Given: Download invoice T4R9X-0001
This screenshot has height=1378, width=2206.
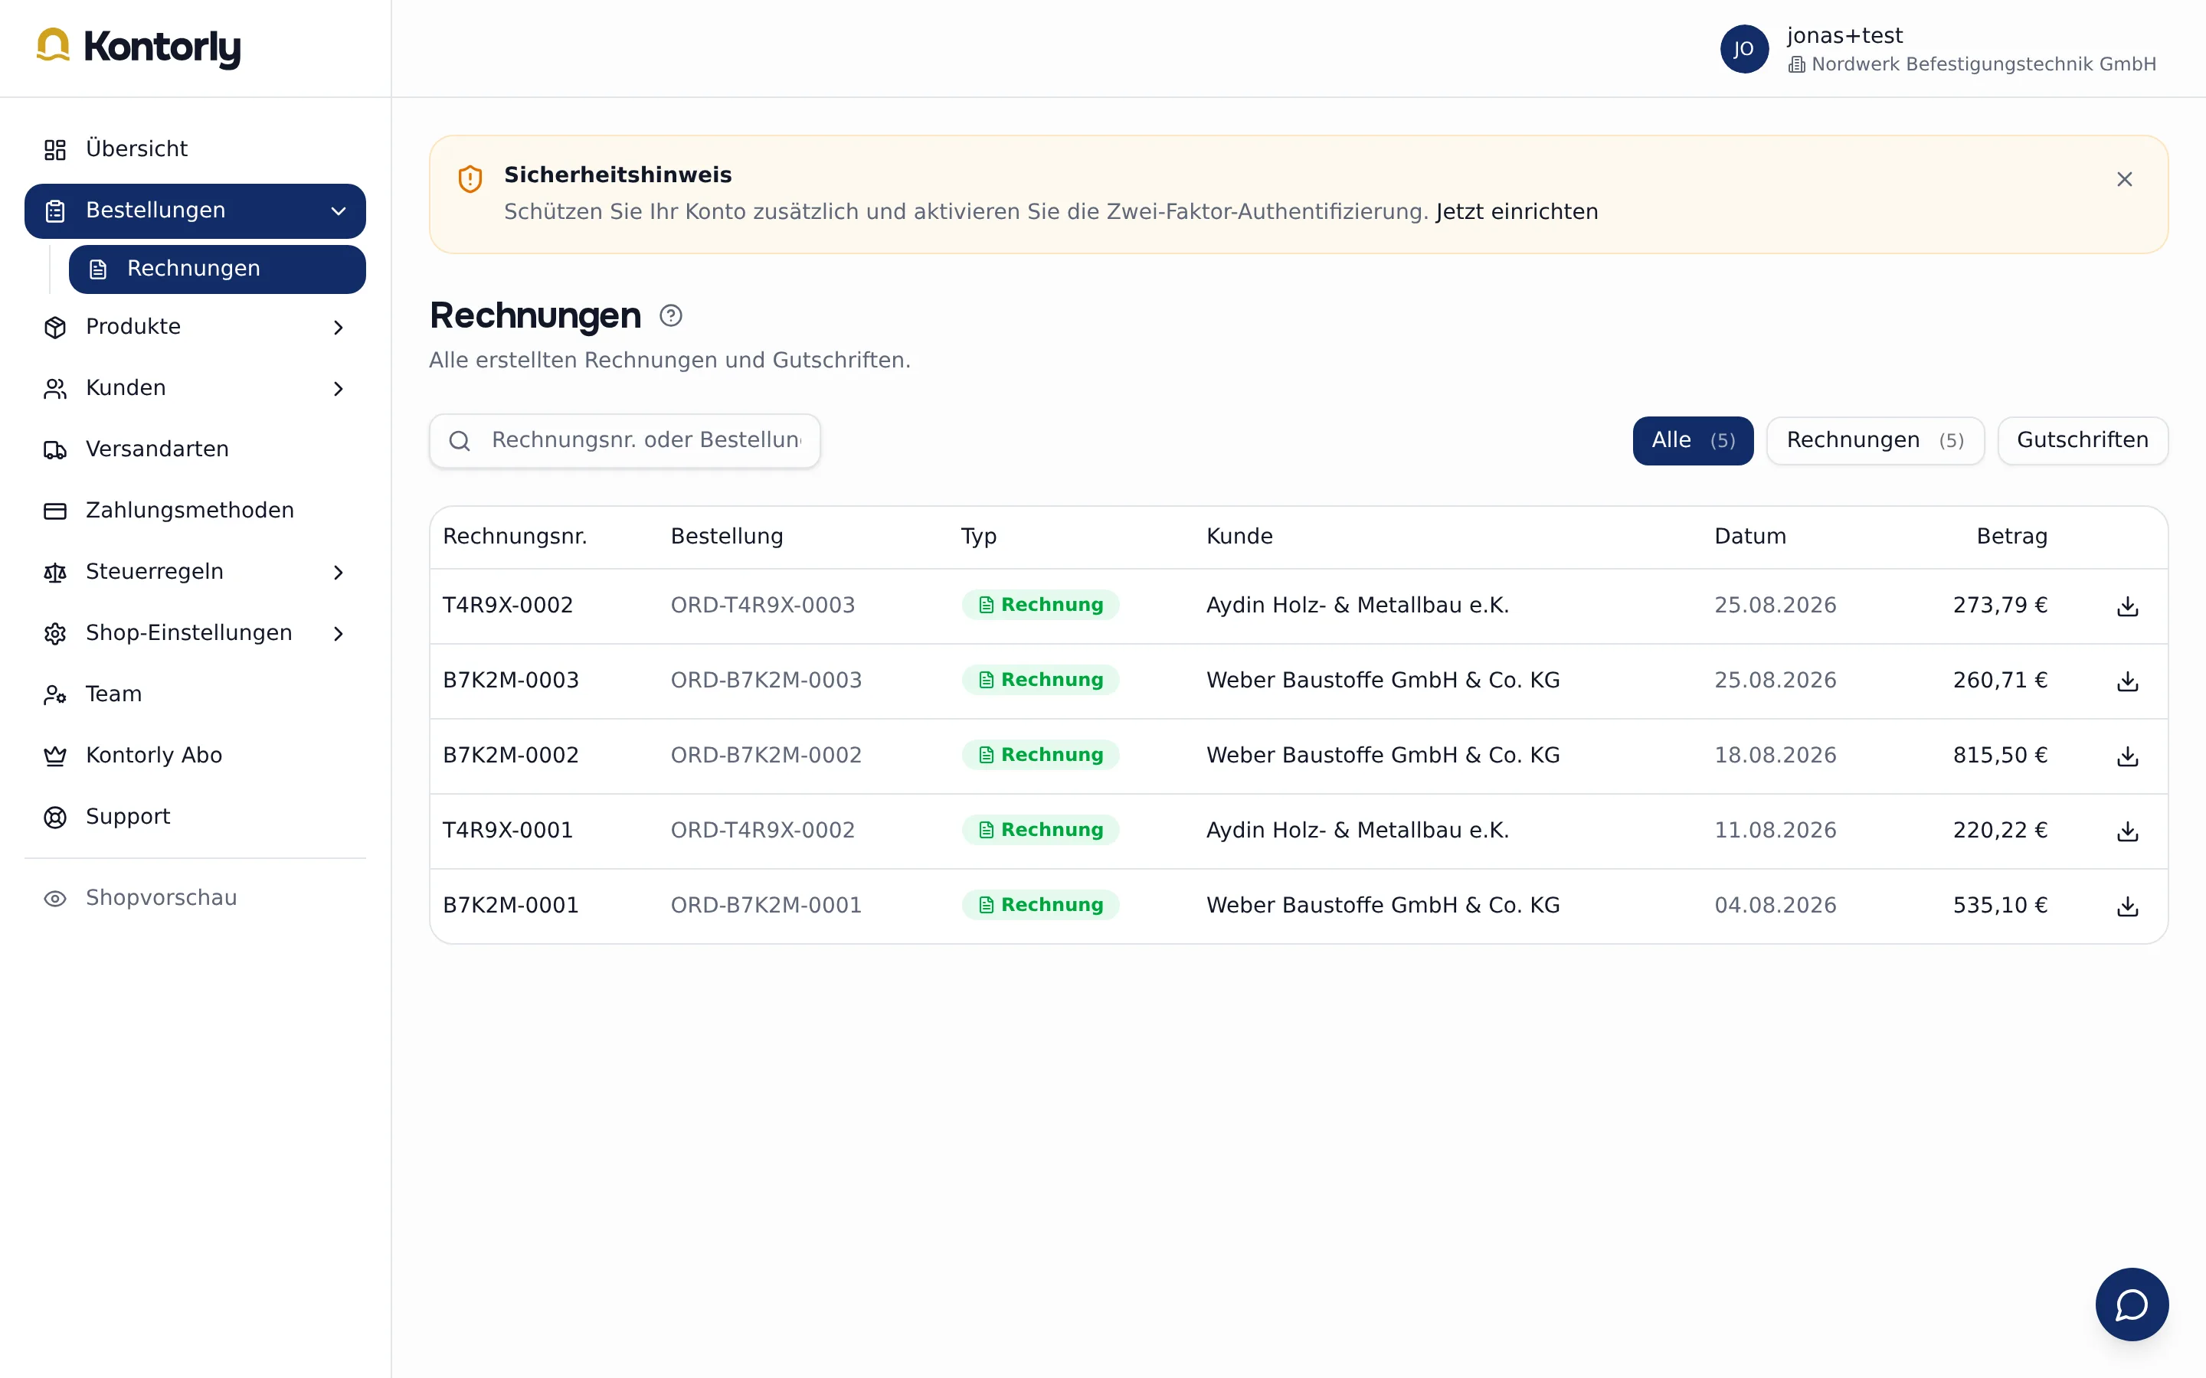Looking at the screenshot, I should [2128, 831].
